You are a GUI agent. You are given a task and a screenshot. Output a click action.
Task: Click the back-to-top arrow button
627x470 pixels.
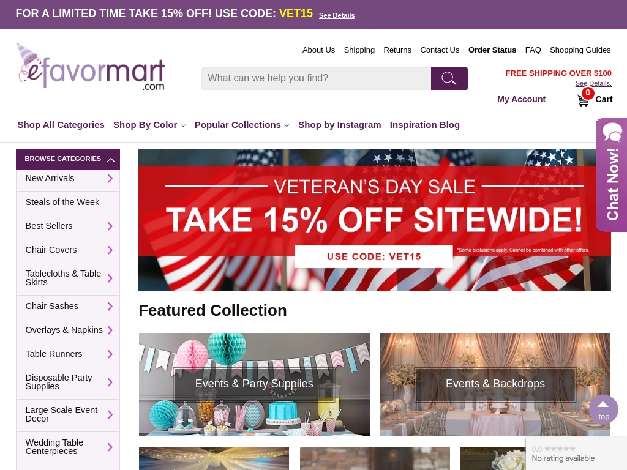click(603, 409)
